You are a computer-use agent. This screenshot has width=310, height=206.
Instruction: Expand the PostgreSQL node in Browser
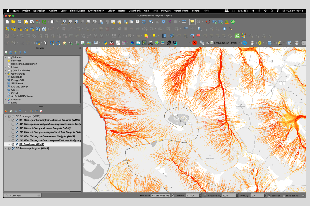[5, 80]
